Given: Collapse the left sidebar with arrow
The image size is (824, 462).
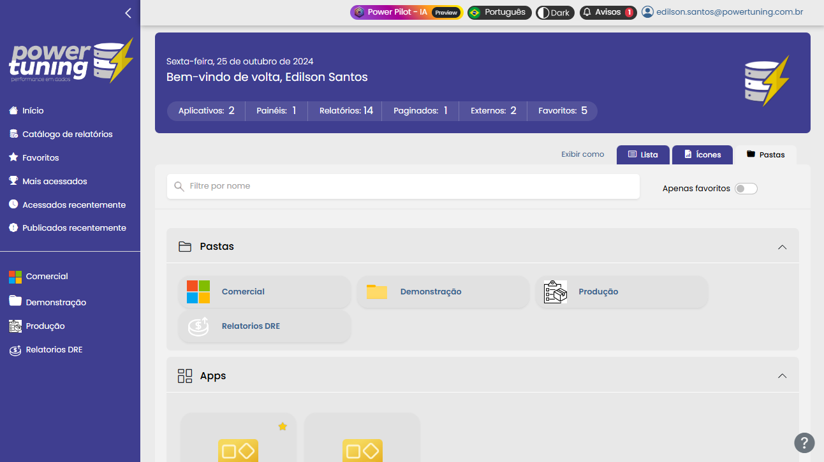Looking at the screenshot, I should click(128, 13).
